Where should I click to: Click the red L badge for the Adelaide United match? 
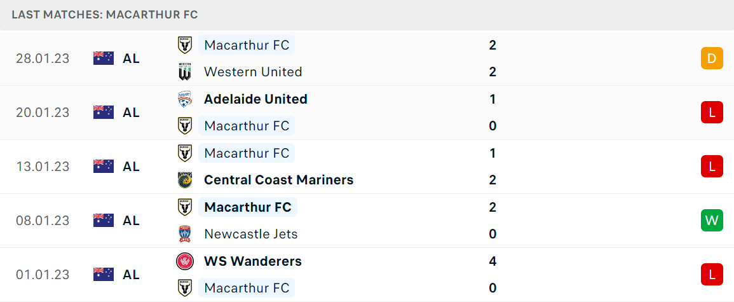712,113
